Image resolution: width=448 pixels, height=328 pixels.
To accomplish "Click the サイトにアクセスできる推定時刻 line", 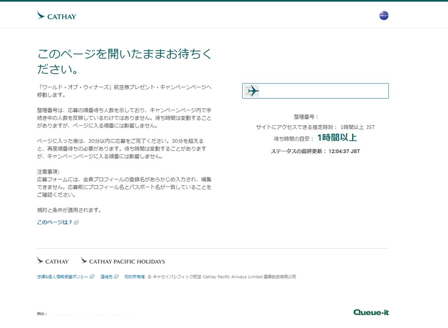I will pos(315,127).
